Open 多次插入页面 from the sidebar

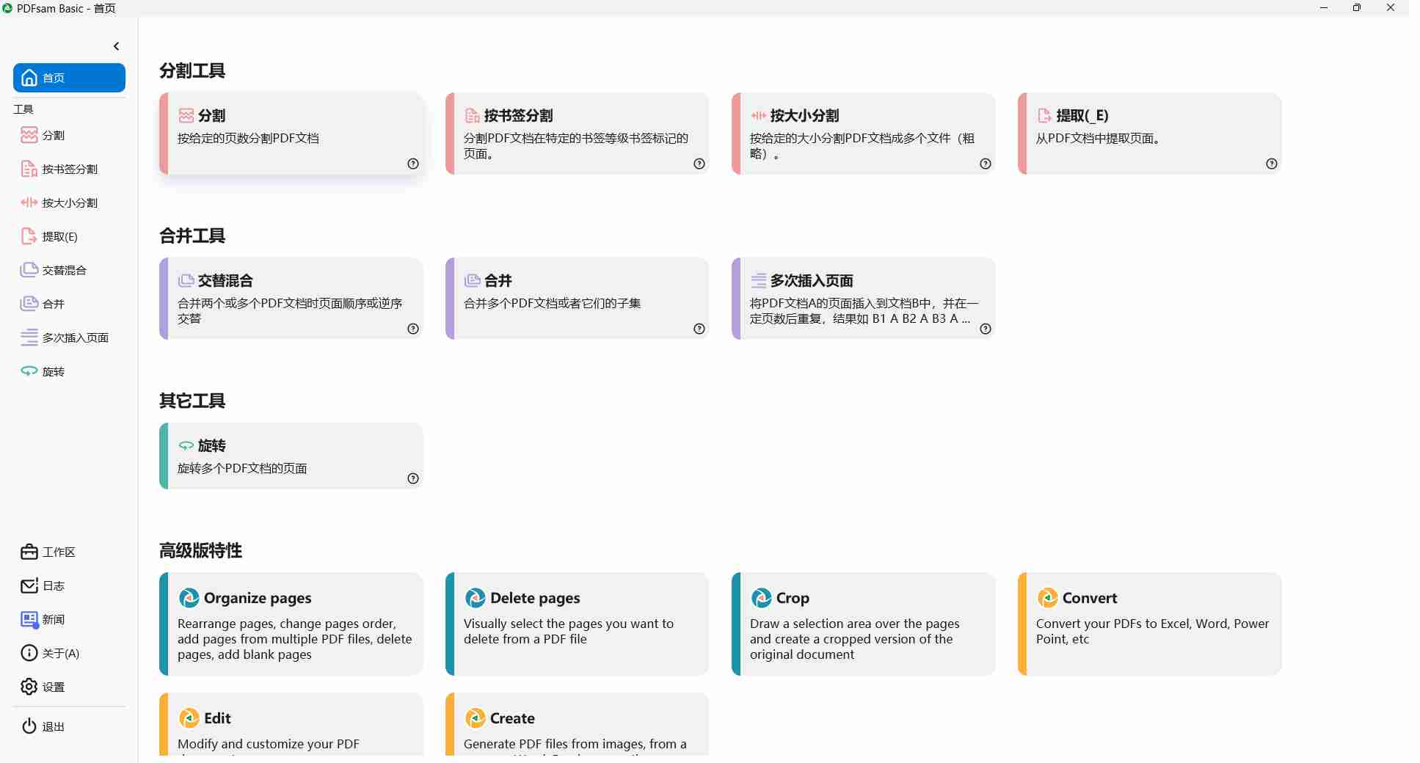74,338
